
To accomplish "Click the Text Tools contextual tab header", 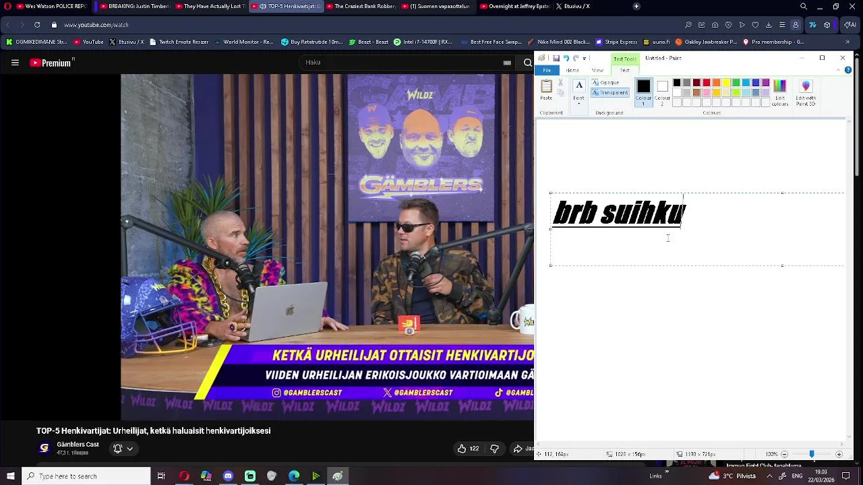I will [x=625, y=59].
